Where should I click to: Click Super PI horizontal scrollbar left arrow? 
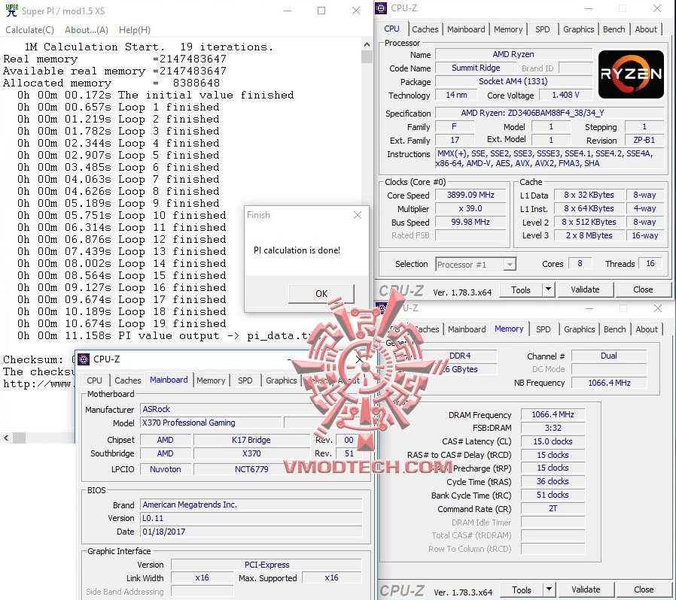[6, 438]
